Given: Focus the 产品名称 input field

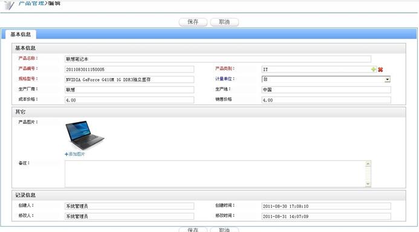Looking at the screenshot, I should pyautogui.click(x=218, y=59).
